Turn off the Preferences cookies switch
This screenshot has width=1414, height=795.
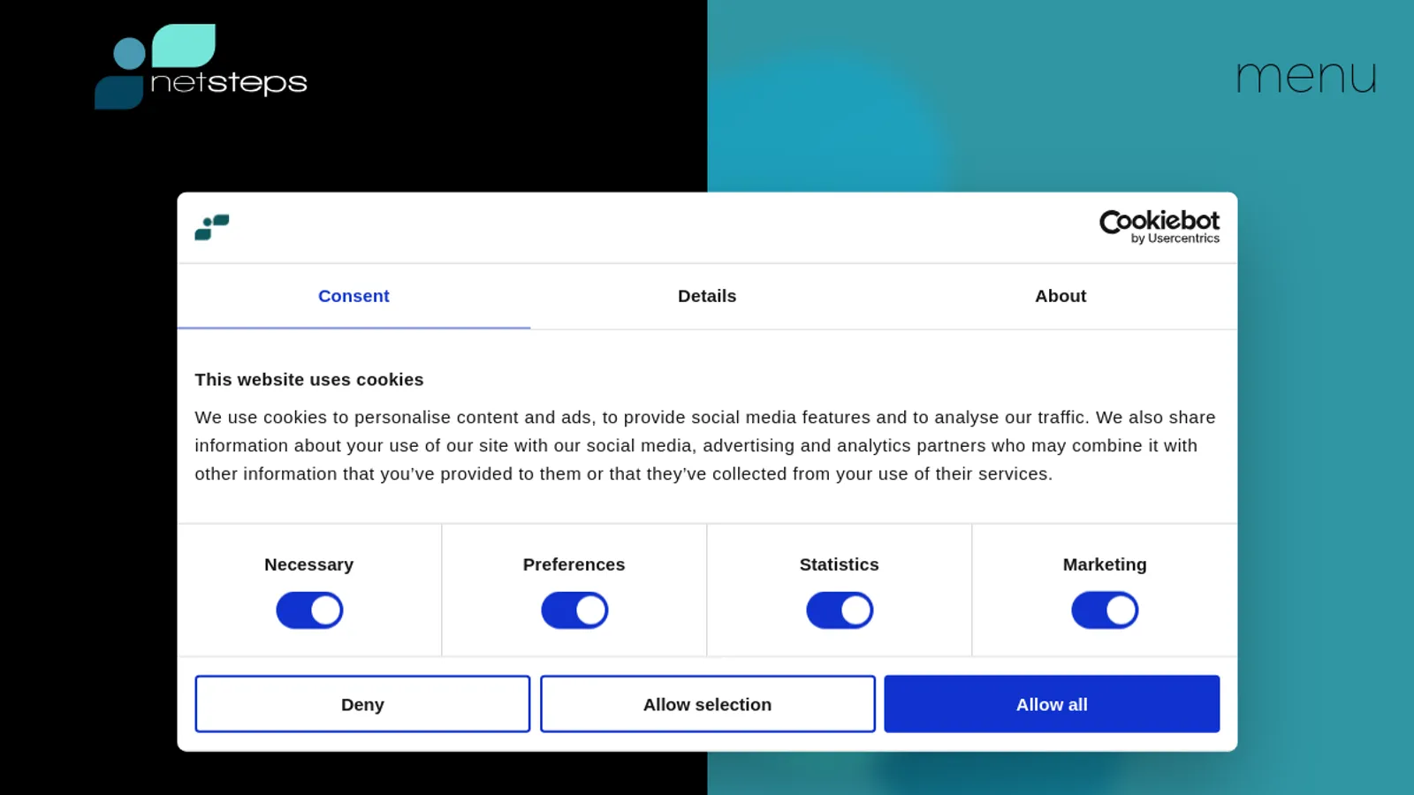point(574,610)
